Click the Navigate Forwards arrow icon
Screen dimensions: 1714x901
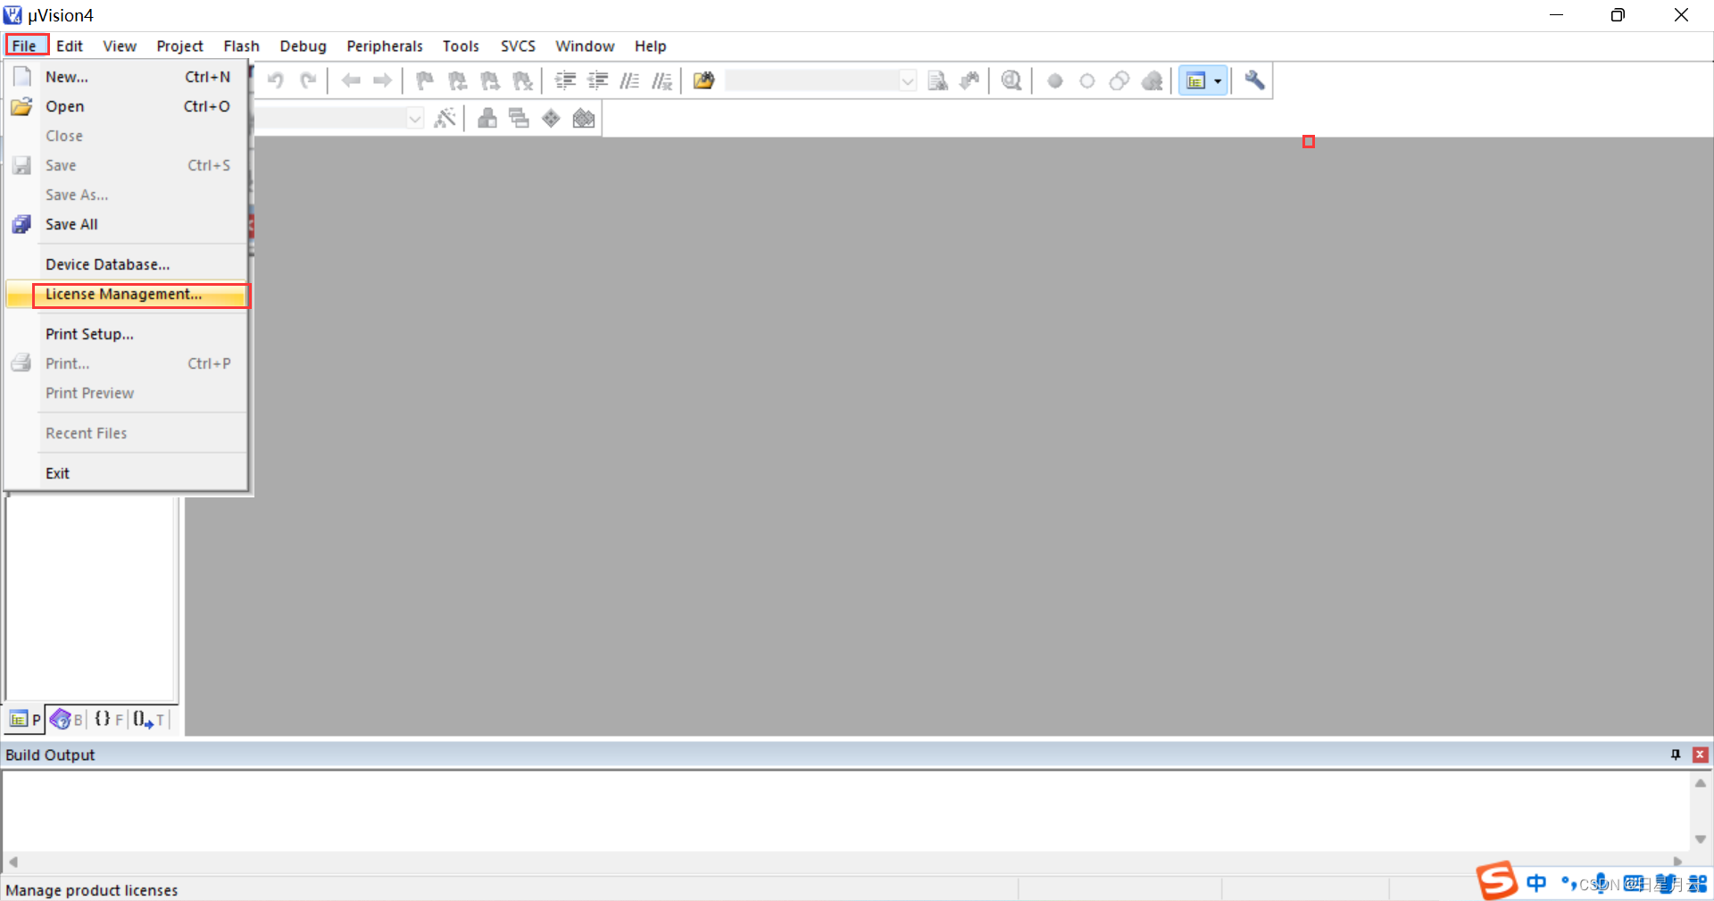383,80
